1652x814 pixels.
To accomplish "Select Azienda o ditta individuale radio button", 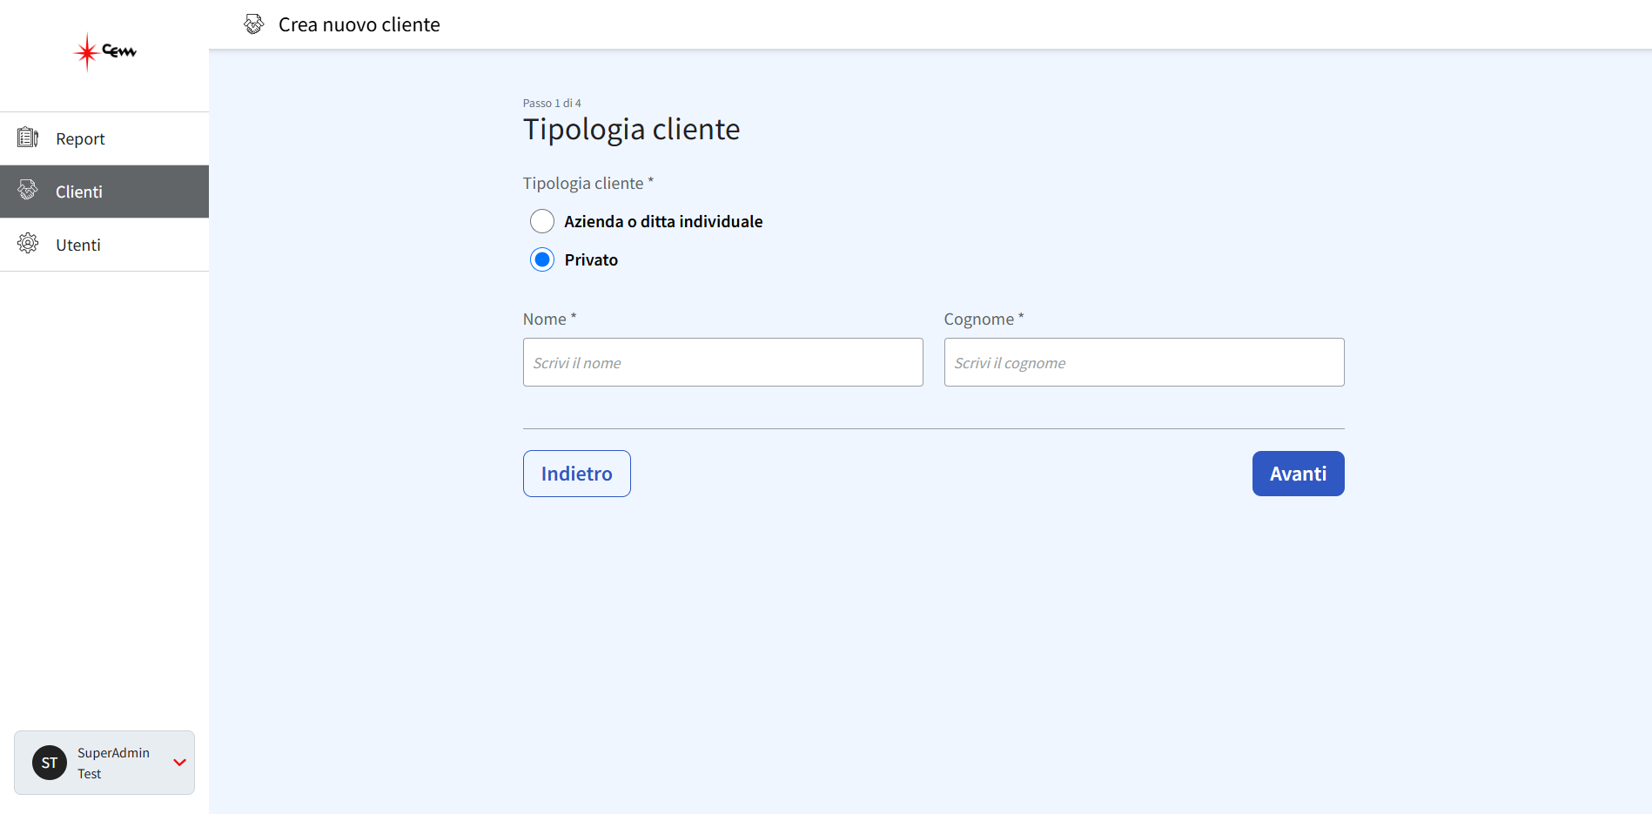I will (542, 221).
